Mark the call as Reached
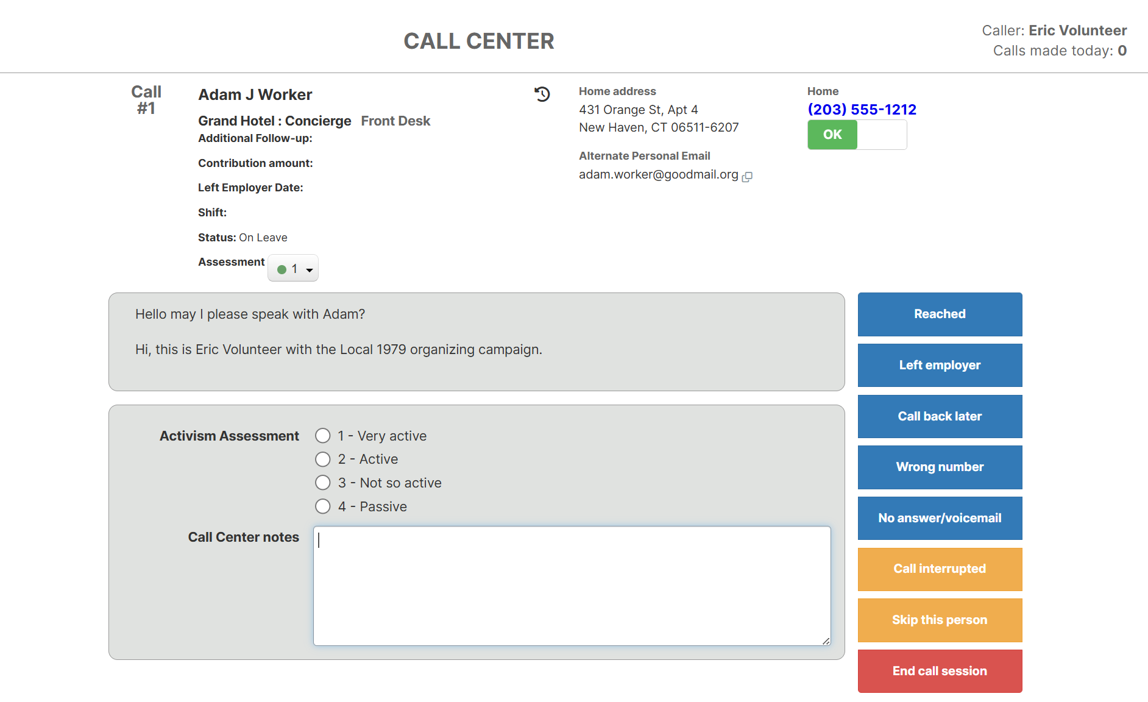Viewport: 1148px width, 702px height. coord(939,314)
